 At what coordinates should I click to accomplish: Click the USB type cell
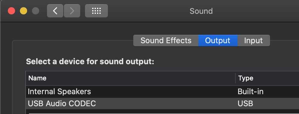(245, 103)
